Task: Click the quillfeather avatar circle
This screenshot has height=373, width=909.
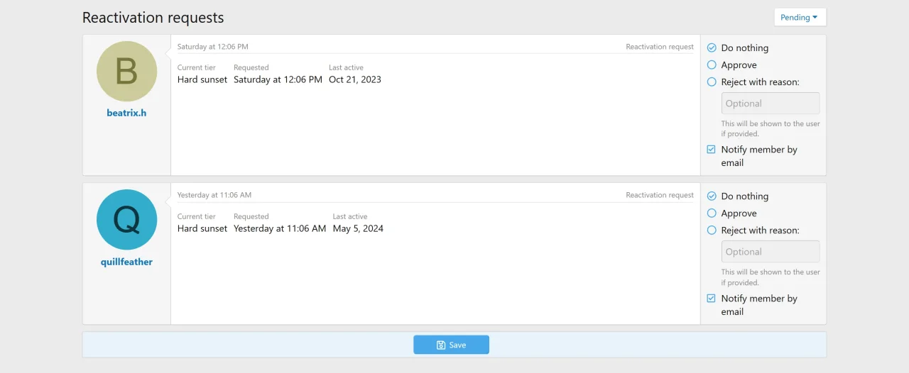Action: pyautogui.click(x=126, y=220)
